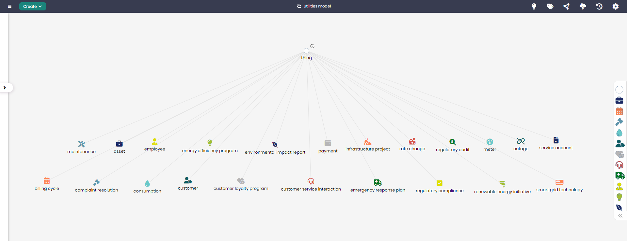The height and width of the screenshot is (241, 627).
Task: Select the outage broken-link node
Action: (x=521, y=141)
